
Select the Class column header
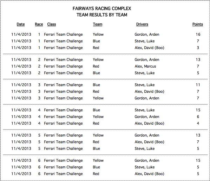52,24
